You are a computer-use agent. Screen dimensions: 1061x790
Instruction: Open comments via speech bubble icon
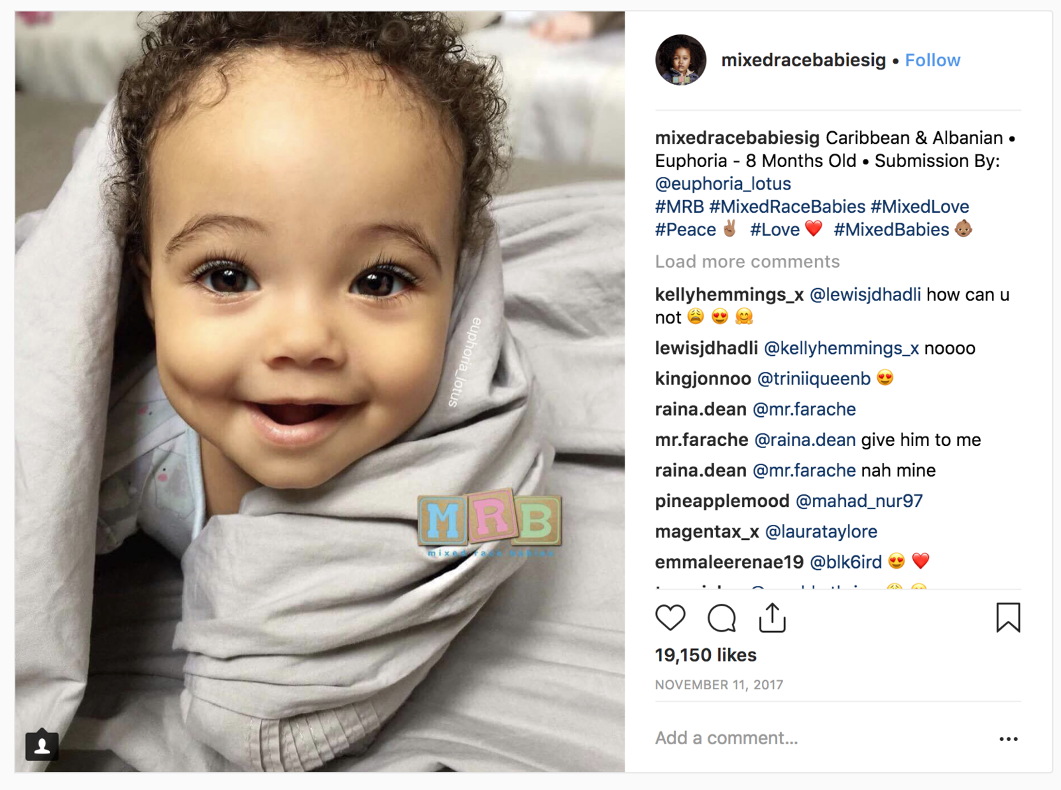click(x=721, y=618)
